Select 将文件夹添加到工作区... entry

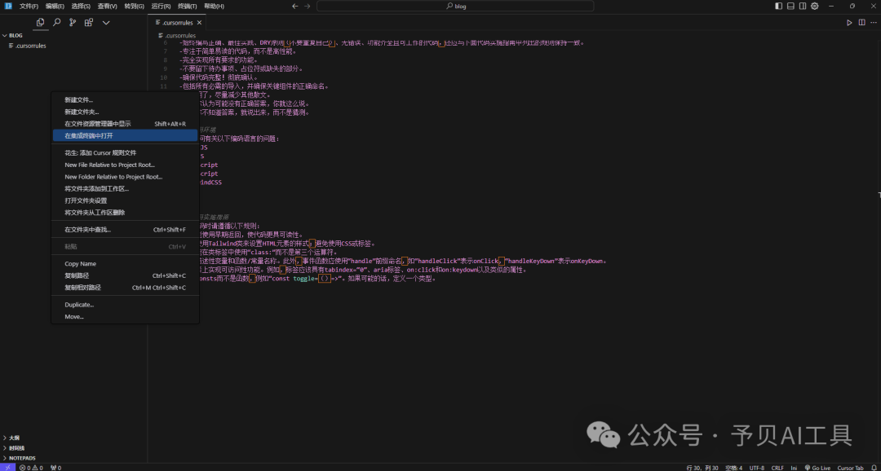[125, 188]
